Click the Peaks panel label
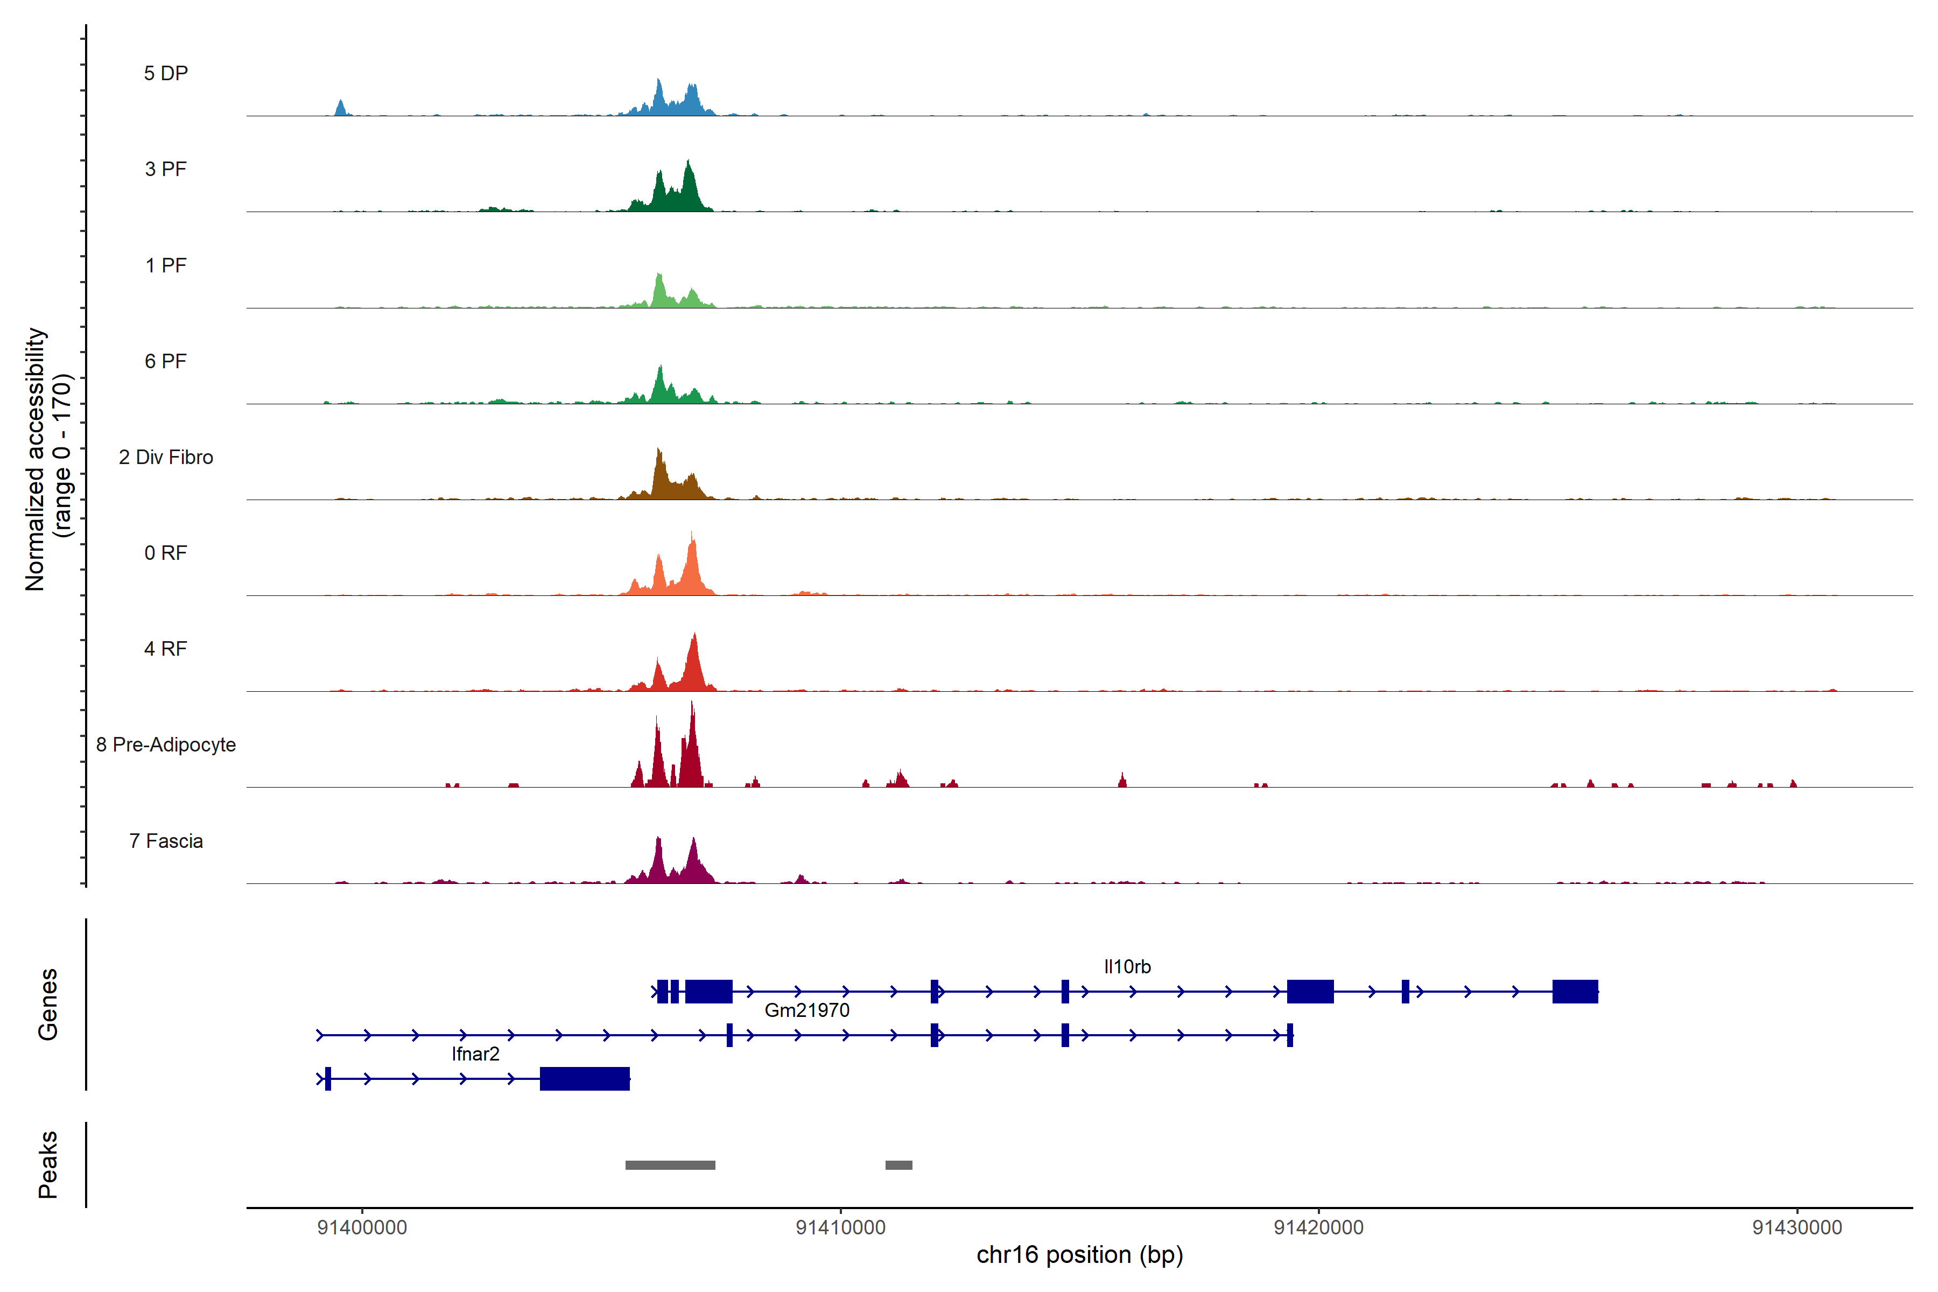Viewport: 1938px width, 1292px height. [x=48, y=1164]
